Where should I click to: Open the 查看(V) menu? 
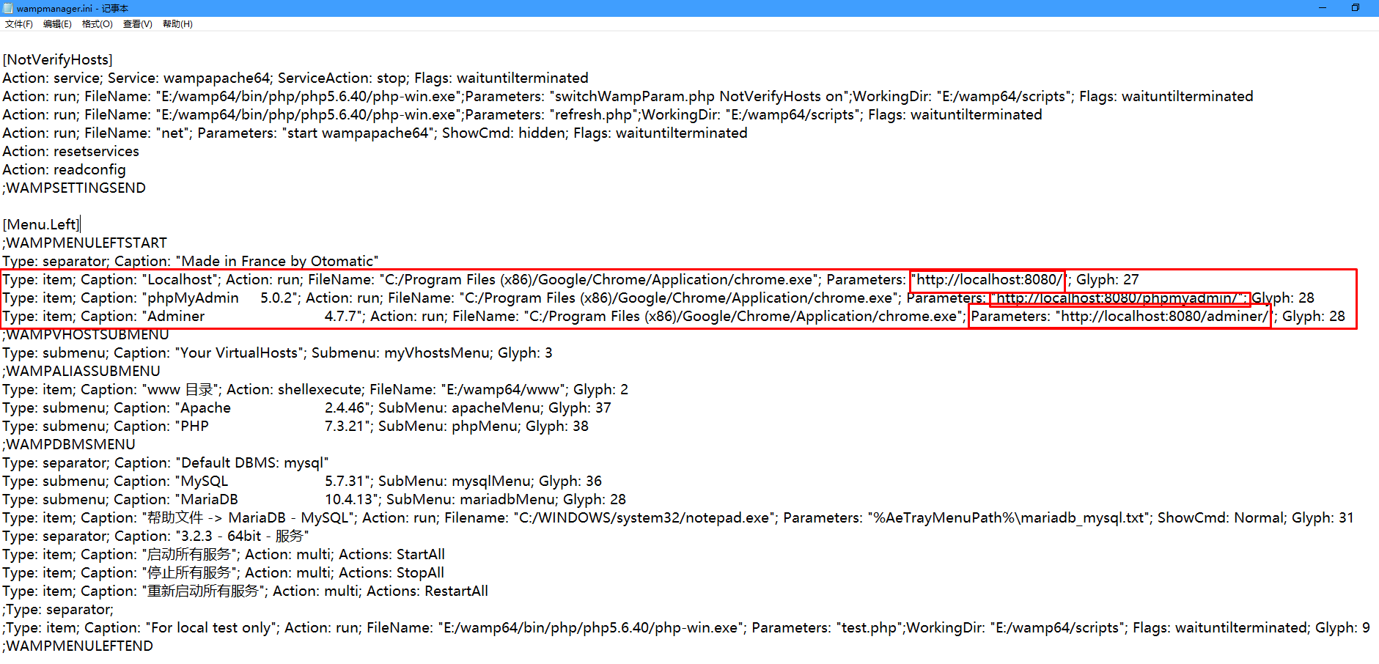(138, 24)
